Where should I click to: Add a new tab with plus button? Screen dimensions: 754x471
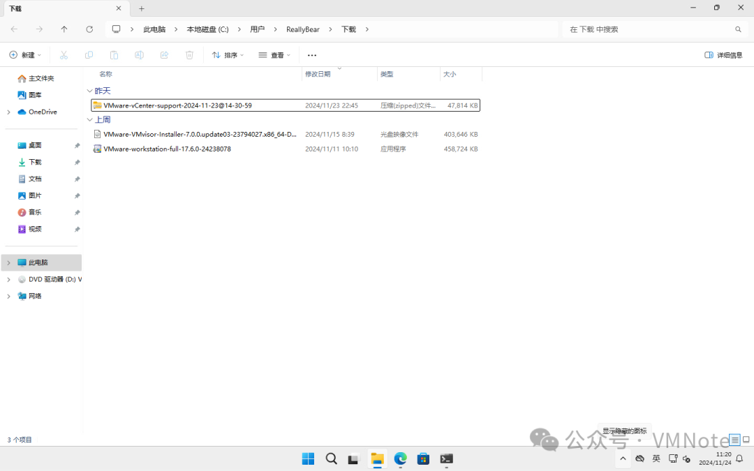141,8
